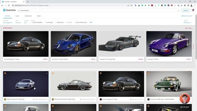Open the Any licenses dropdown

26,23
